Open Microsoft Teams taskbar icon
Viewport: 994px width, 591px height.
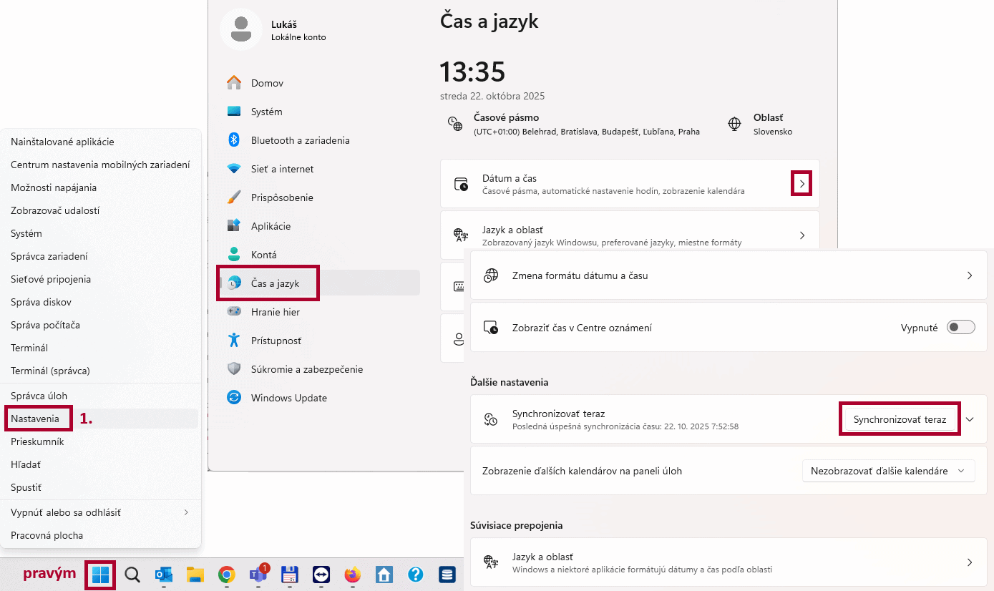[258, 575]
